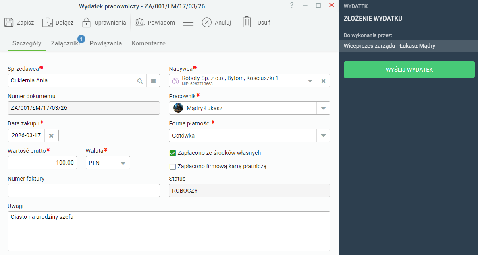The image size is (478, 255).
Task: Open Uprawnienia via the padlock icon
Action: (86, 22)
